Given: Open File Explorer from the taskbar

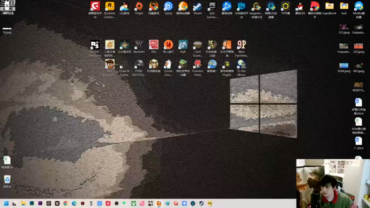Looking at the screenshot, I should (x=23, y=203).
